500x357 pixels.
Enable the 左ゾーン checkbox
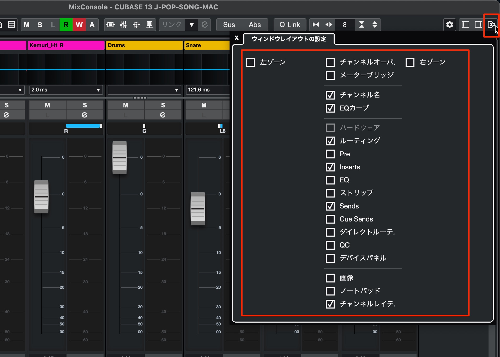(x=250, y=62)
